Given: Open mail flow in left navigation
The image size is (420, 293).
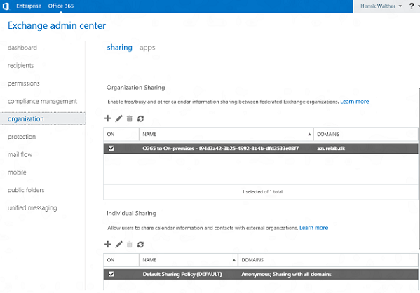Looking at the screenshot, I should coord(20,154).
